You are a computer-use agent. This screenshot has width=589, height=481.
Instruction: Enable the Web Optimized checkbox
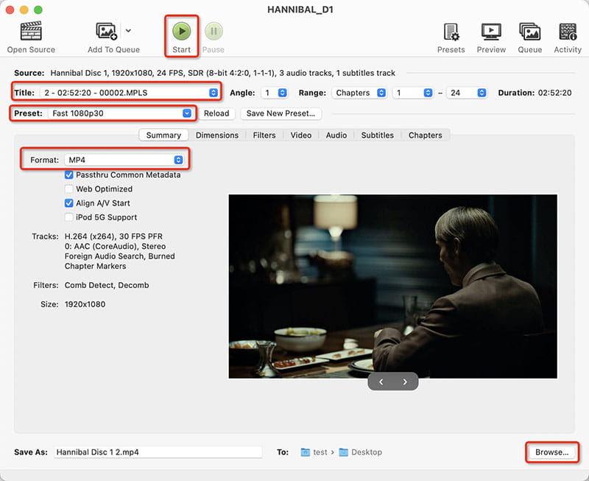pos(69,189)
